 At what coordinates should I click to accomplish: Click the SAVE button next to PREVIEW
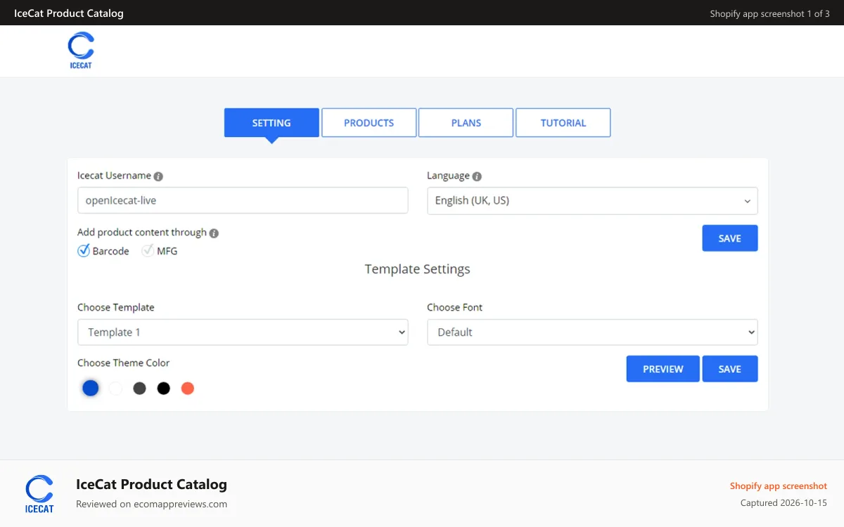730,369
